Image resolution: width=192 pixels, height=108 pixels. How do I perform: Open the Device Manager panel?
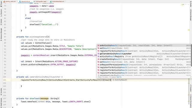click(191, 15)
